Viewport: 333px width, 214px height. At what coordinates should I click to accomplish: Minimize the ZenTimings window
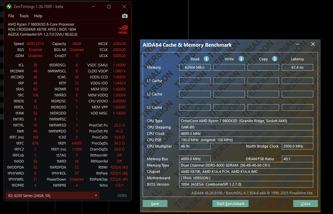pos(93,7)
